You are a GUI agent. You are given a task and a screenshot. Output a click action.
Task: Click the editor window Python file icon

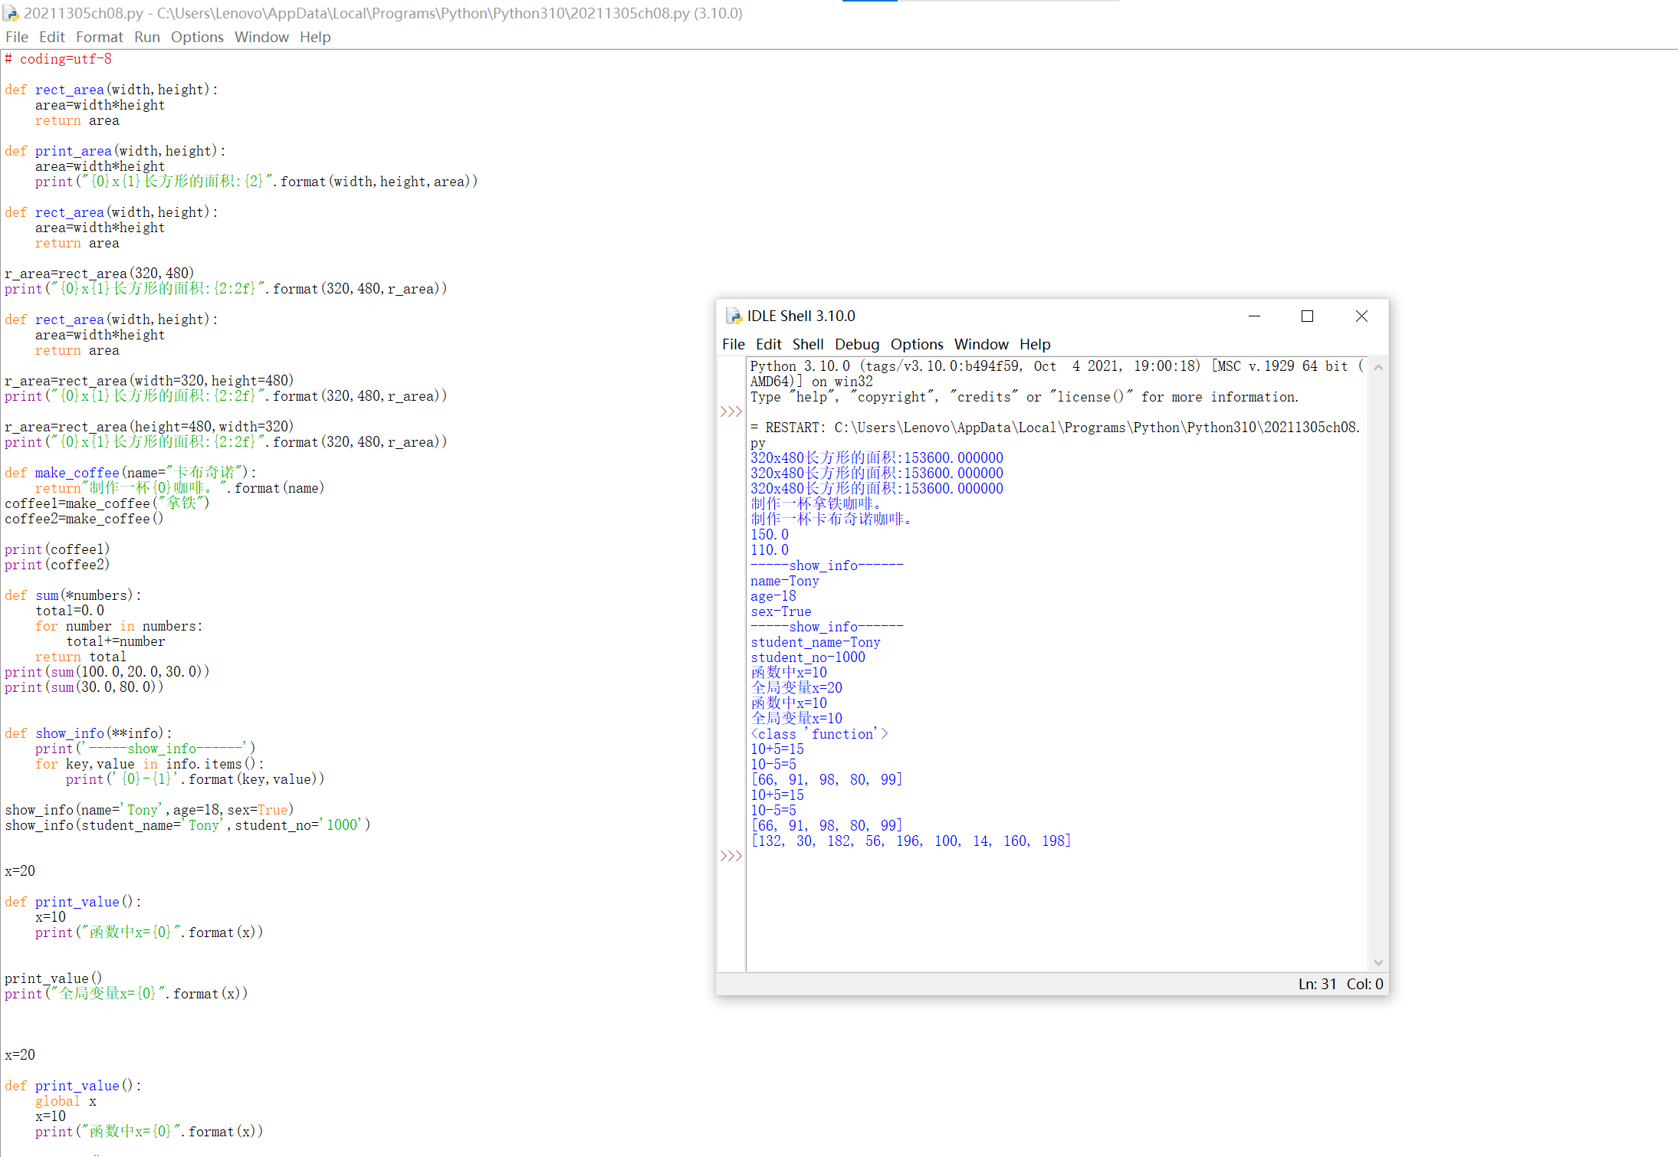click(11, 13)
